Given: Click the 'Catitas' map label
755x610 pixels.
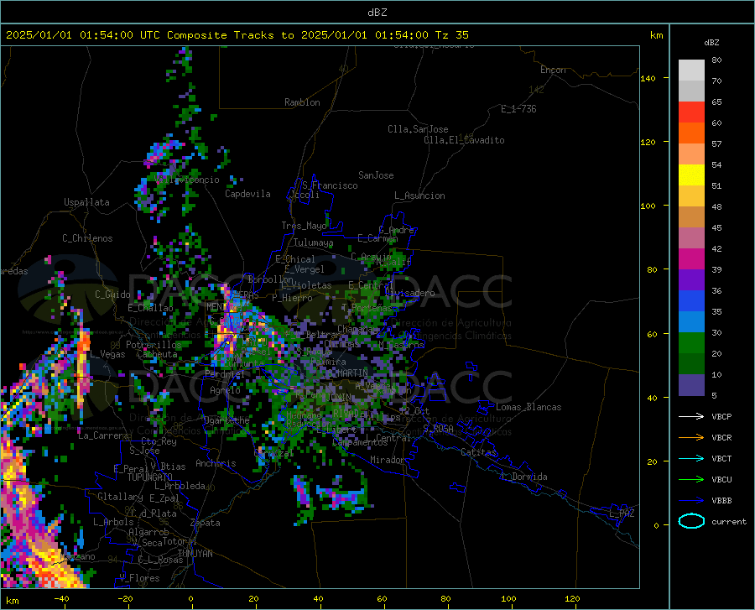Looking at the screenshot, I should tap(479, 452).
